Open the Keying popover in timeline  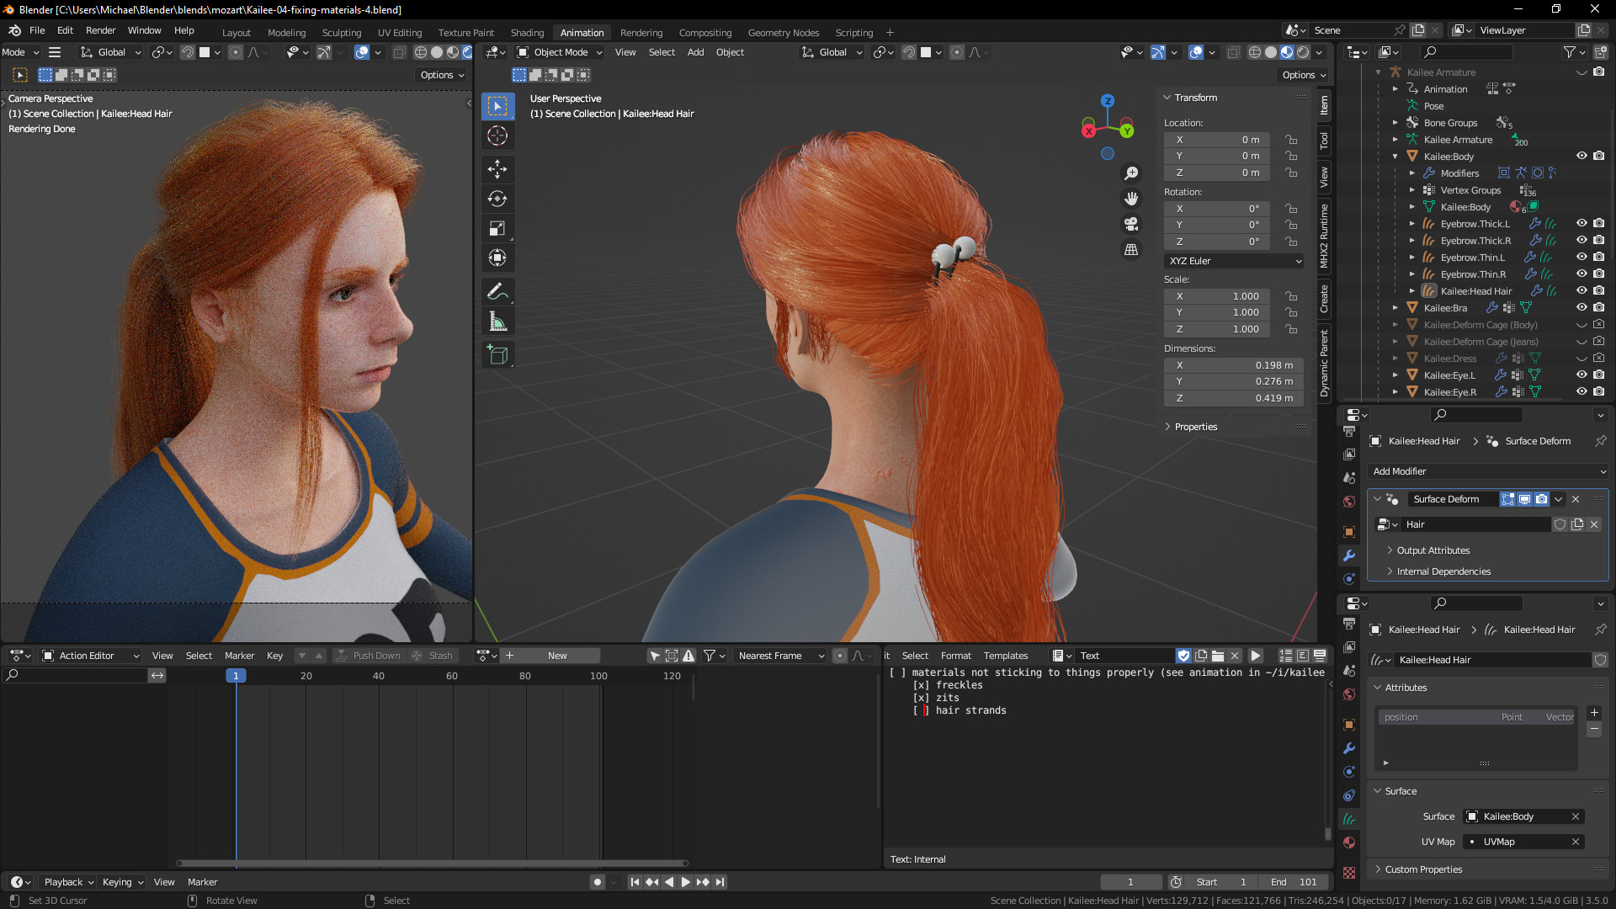pos(123,882)
